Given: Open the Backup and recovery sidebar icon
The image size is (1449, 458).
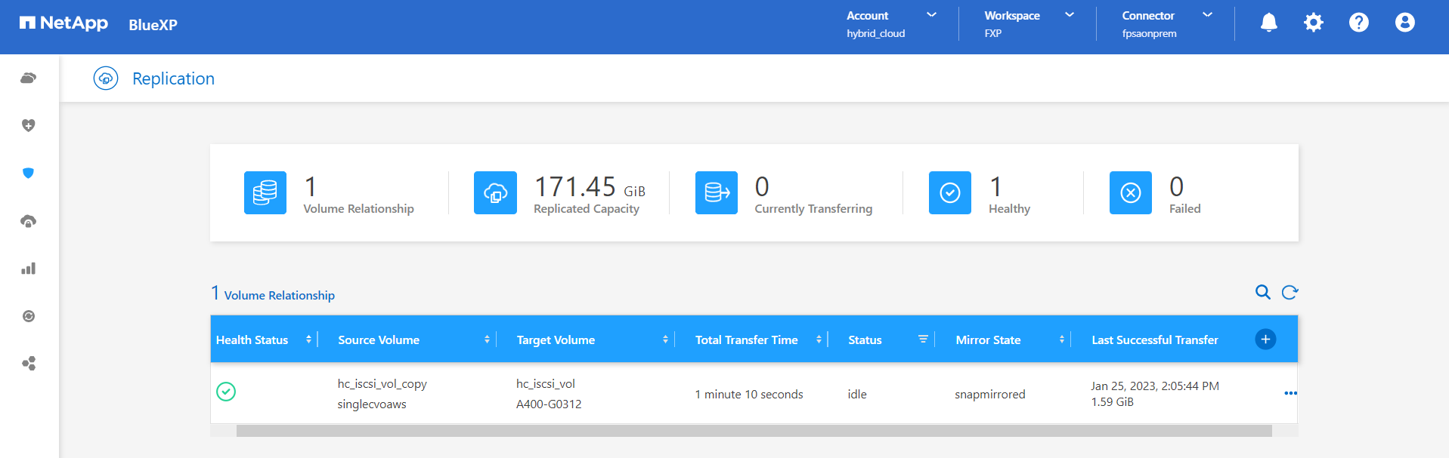Looking at the screenshot, I should (29, 221).
